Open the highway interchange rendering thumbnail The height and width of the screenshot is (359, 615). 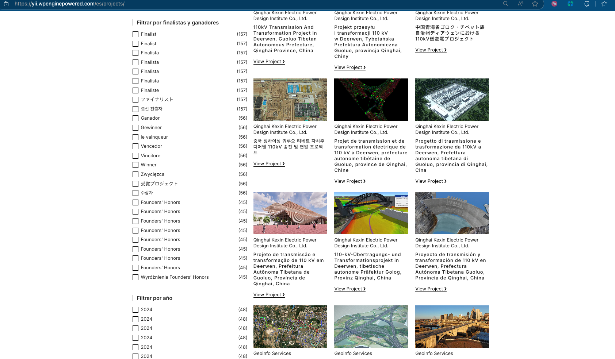[x=371, y=327]
